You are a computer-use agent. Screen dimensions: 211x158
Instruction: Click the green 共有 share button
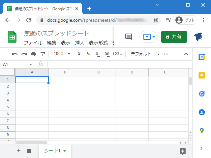174,37
